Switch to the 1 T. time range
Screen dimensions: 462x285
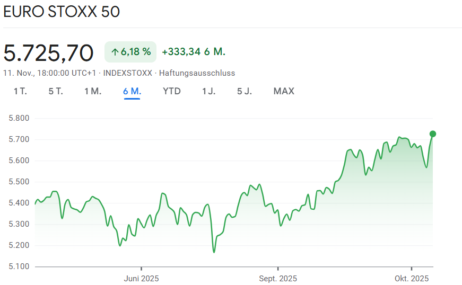pyautogui.click(x=20, y=91)
